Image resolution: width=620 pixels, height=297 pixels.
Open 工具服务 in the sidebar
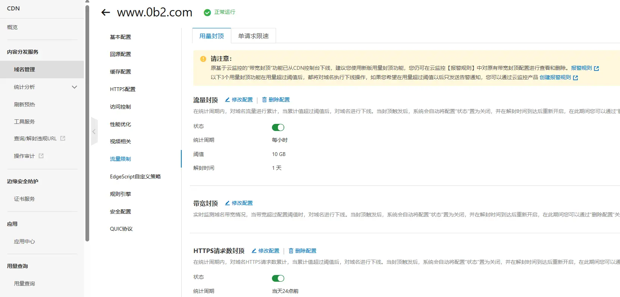(x=24, y=122)
